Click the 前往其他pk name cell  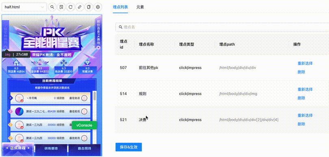click(x=148, y=68)
